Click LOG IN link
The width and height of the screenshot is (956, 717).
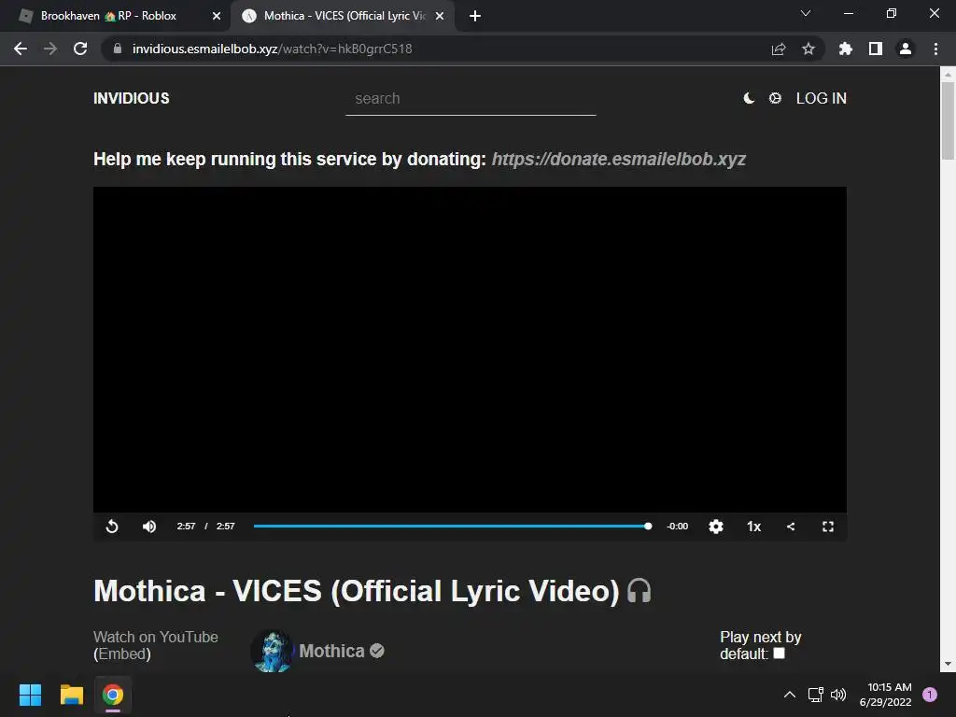pos(822,98)
